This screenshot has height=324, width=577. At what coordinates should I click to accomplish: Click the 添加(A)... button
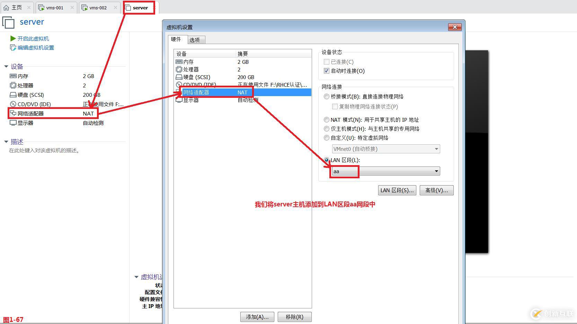[257, 317]
